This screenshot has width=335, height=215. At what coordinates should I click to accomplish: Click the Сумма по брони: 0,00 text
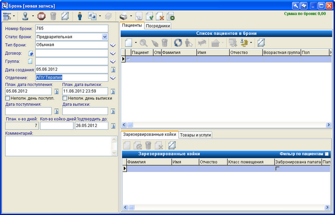(x=305, y=14)
